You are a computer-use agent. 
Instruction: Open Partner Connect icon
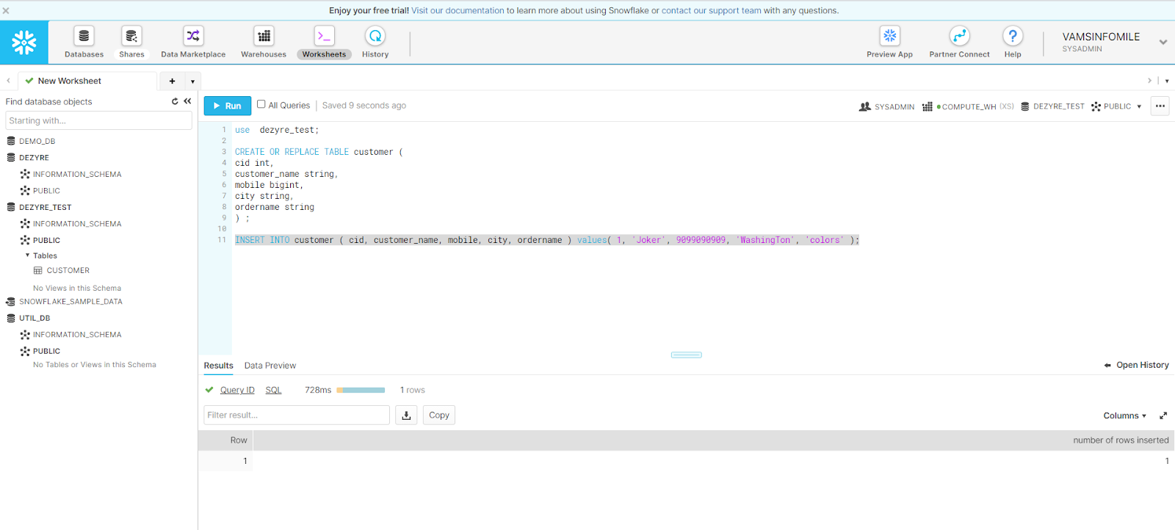click(x=959, y=37)
